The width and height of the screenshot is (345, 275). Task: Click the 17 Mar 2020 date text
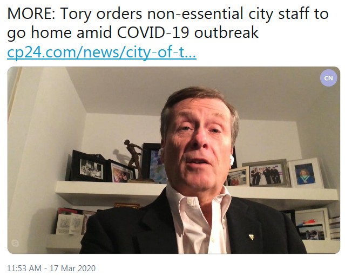pos(72,269)
